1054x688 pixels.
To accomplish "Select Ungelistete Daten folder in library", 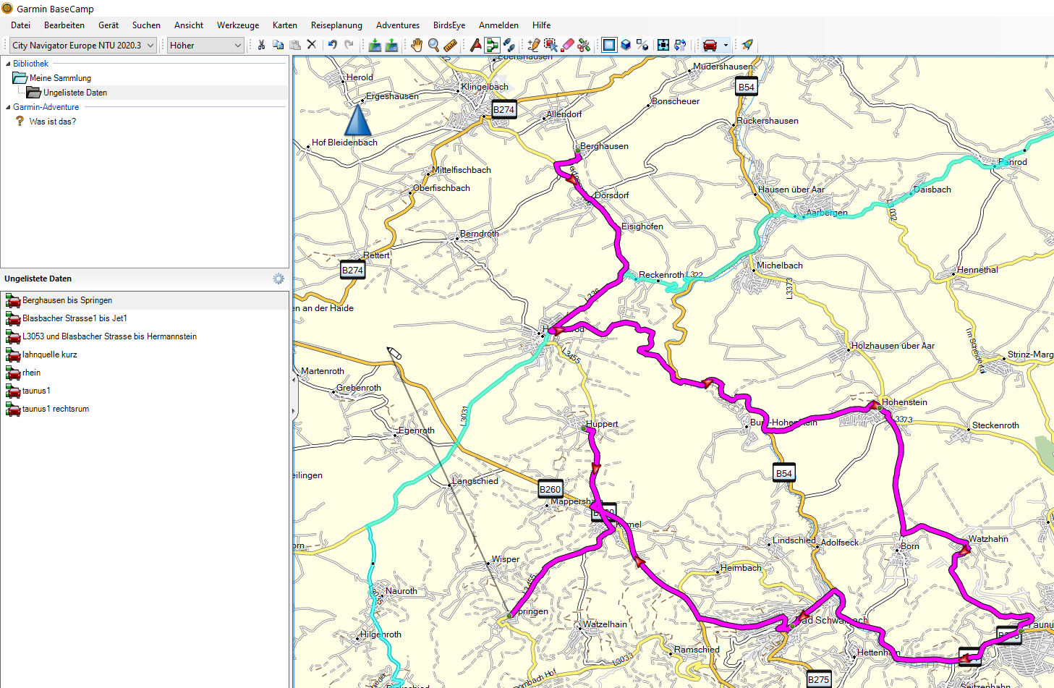I will [75, 93].
